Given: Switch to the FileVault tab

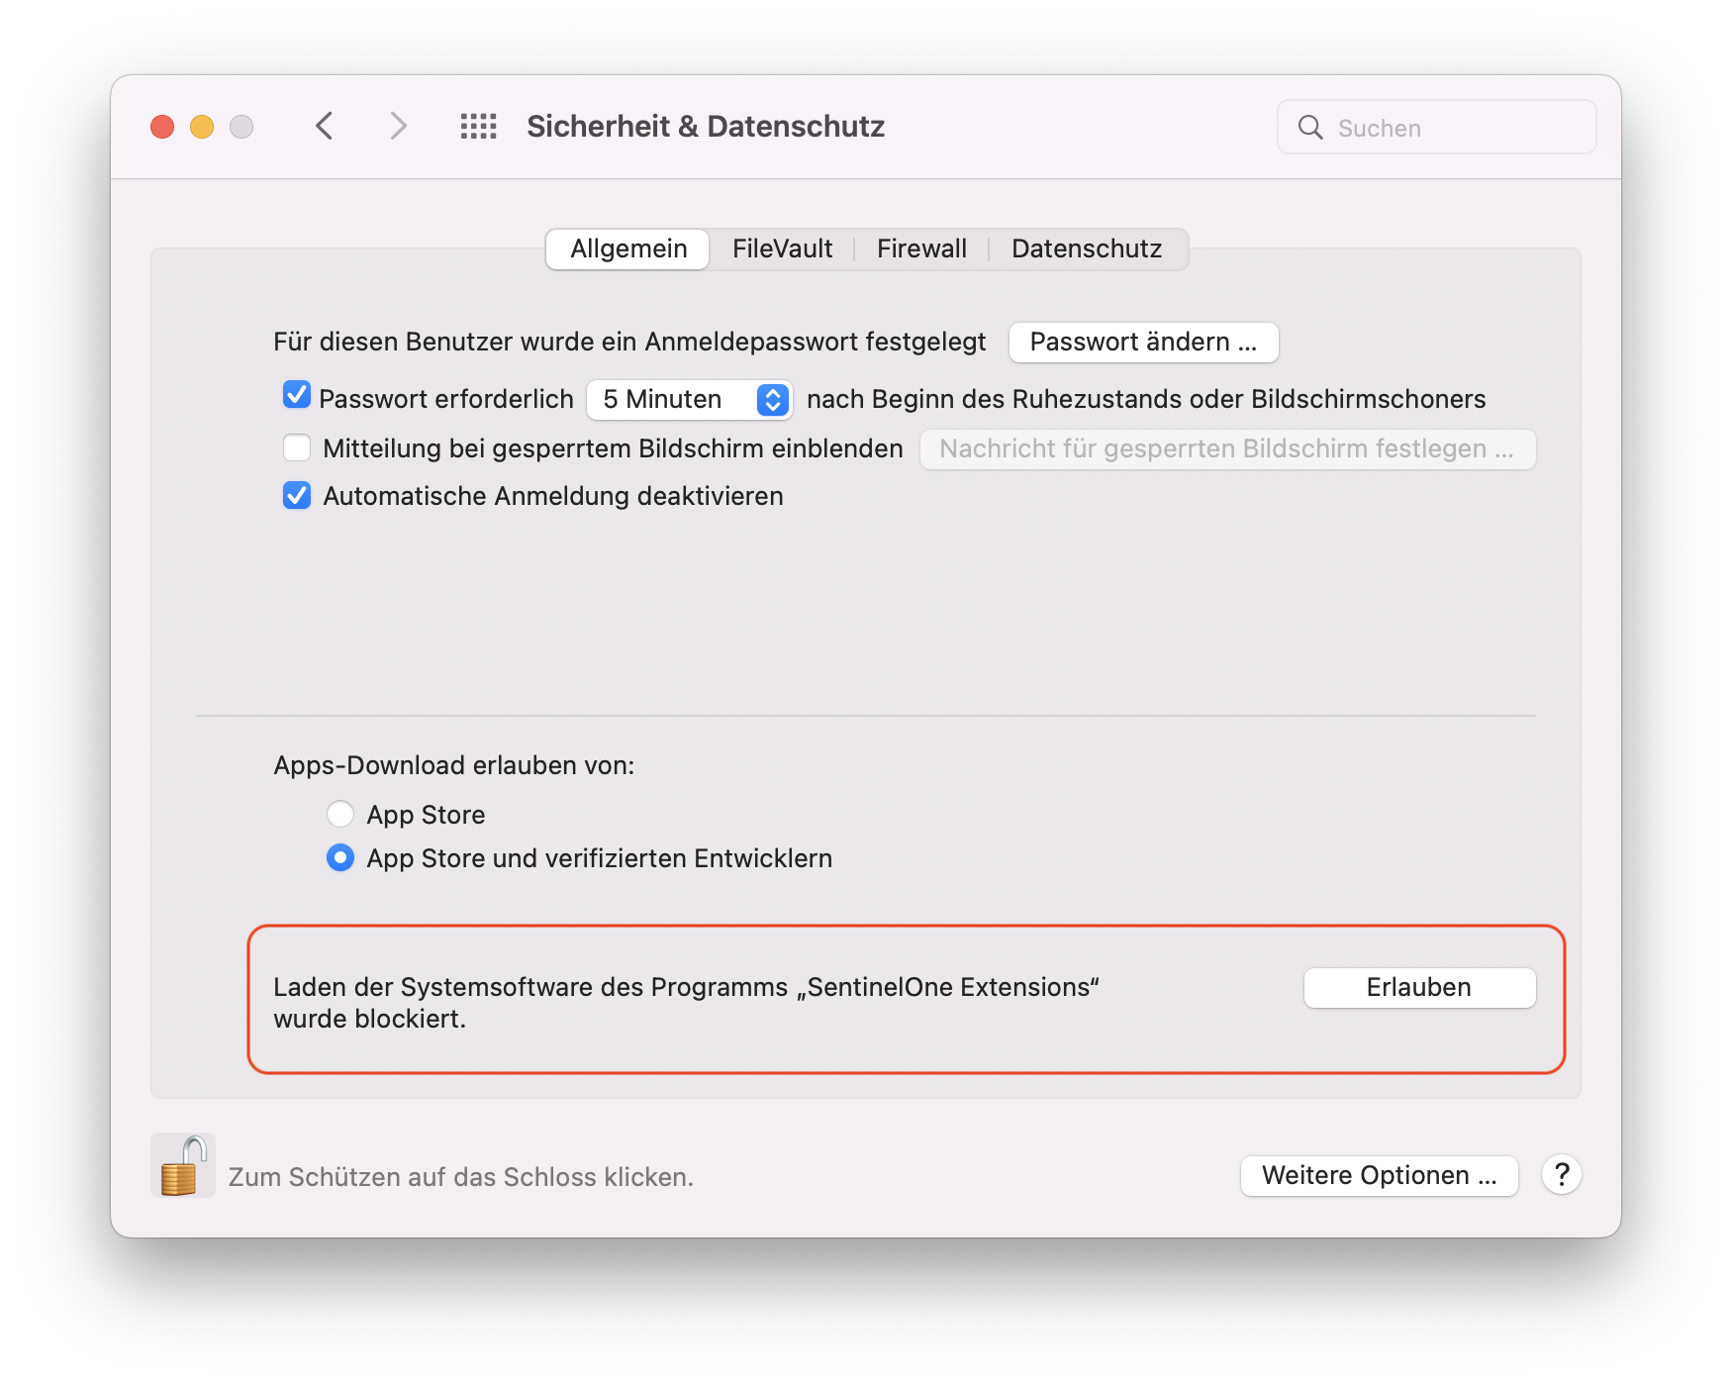Looking at the screenshot, I should (x=782, y=248).
